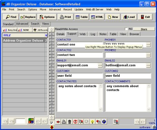Viewport: 157px width, 130px height.
Task: Click the up arrow above letter A
Action: (x=52, y=30)
